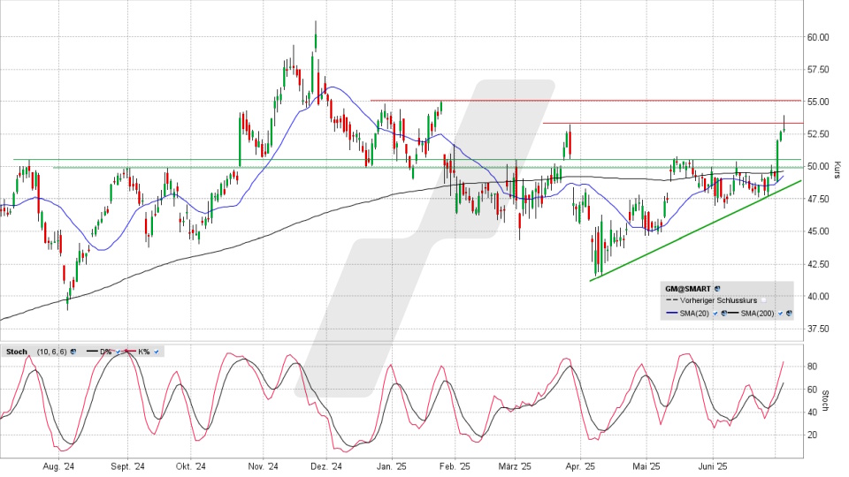849x477 pixels.
Task: Open the settings icon beside the SMA(200) checkbox
Action: pos(789,313)
